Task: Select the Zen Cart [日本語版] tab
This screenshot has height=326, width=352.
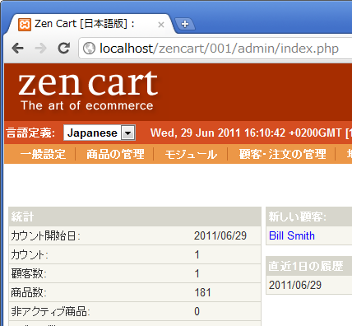Action: 90,24
